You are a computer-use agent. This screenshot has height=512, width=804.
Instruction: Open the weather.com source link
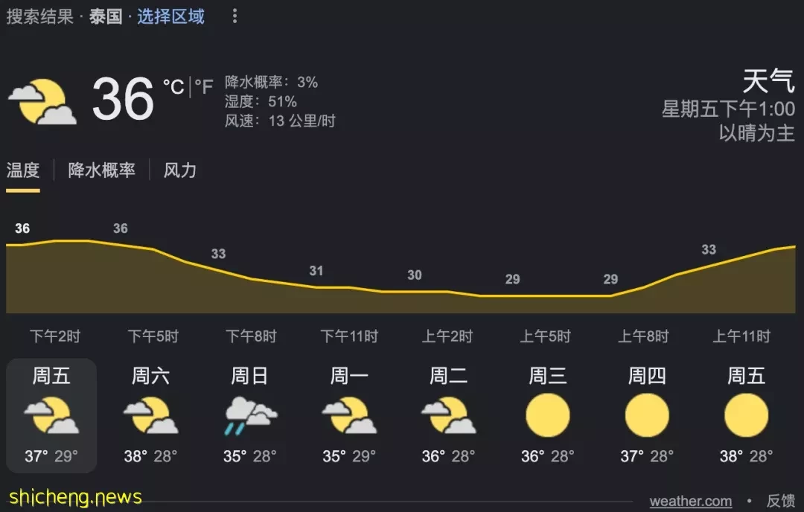(691, 501)
